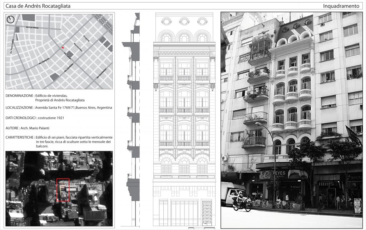The height and width of the screenshot is (230, 366).
Task: Click the REYES shop sign in photo
Action: pyautogui.click(x=278, y=174)
